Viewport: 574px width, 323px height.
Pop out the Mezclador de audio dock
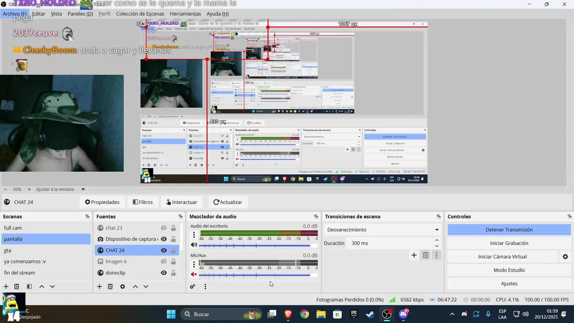click(316, 217)
